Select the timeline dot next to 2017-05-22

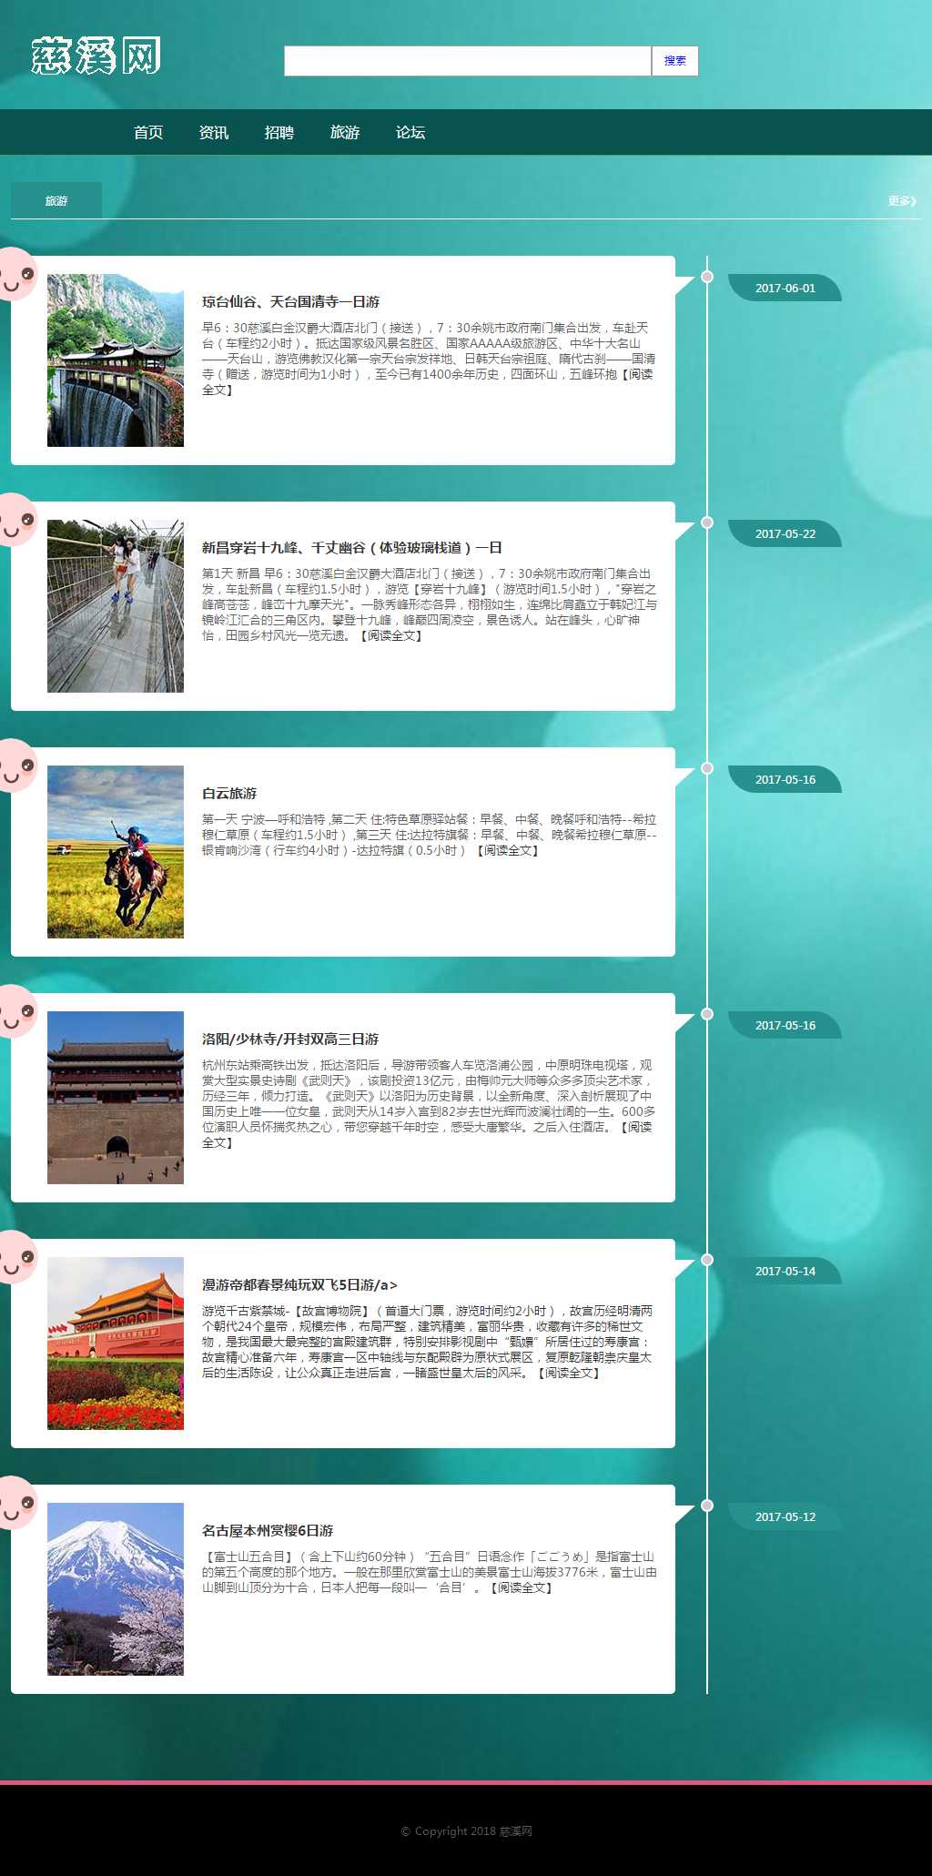coord(707,522)
